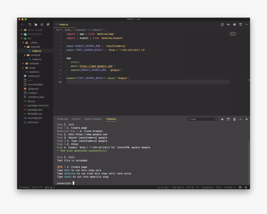This screenshot has width=267, height=214.
Task: Change LF end of line sequence
Action: 197,187
